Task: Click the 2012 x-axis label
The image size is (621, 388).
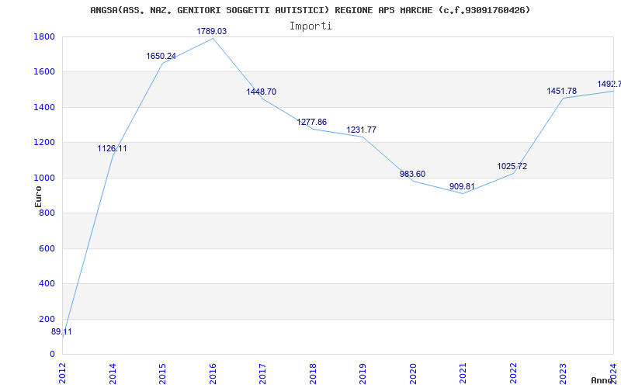Action: click(63, 373)
